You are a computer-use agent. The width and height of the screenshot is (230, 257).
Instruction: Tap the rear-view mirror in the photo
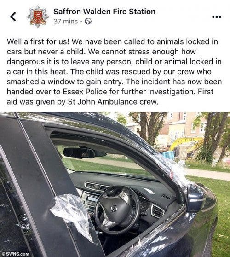click(x=79, y=153)
